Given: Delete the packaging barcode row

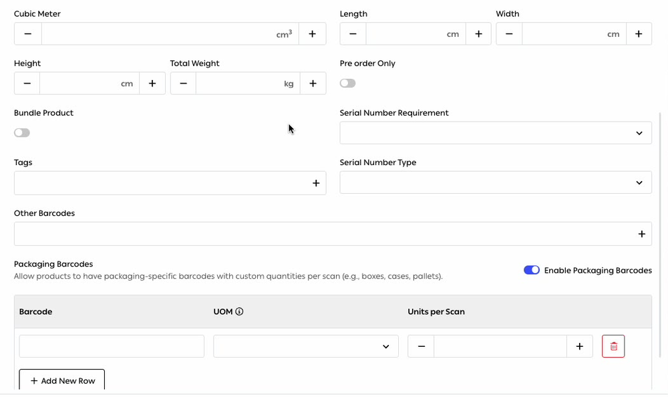Looking at the screenshot, I should tap(613, 346).
